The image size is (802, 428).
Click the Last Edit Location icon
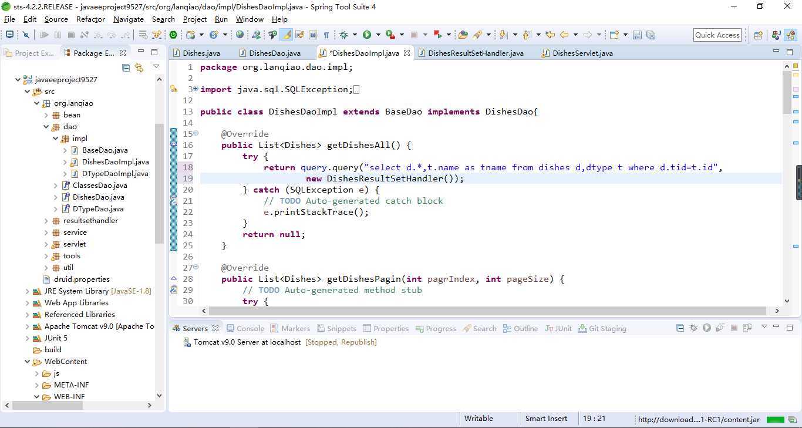pos(550,35)
